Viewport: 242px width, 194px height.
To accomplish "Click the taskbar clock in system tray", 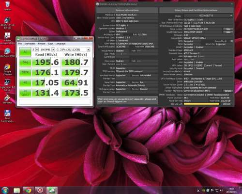I will click(231, 190).
